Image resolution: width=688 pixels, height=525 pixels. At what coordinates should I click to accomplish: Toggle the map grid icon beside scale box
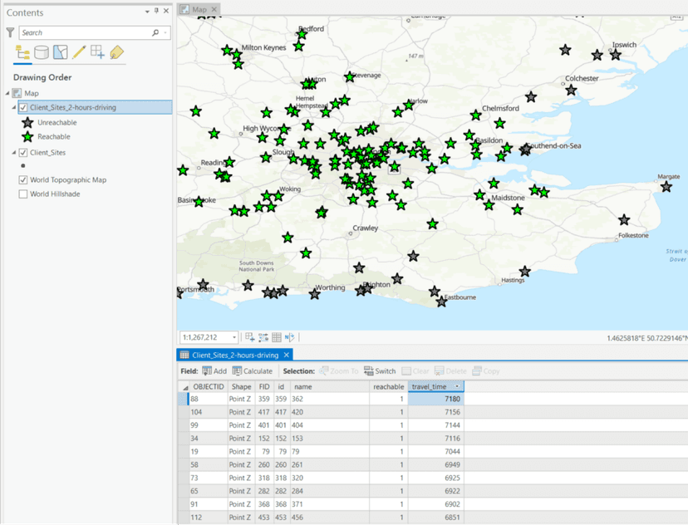point(277,337)
